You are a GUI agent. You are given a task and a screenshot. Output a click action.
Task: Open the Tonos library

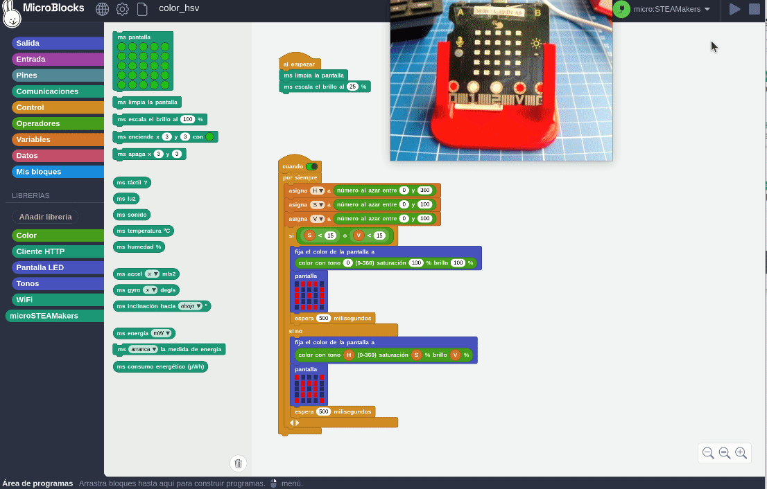[58, 283]
